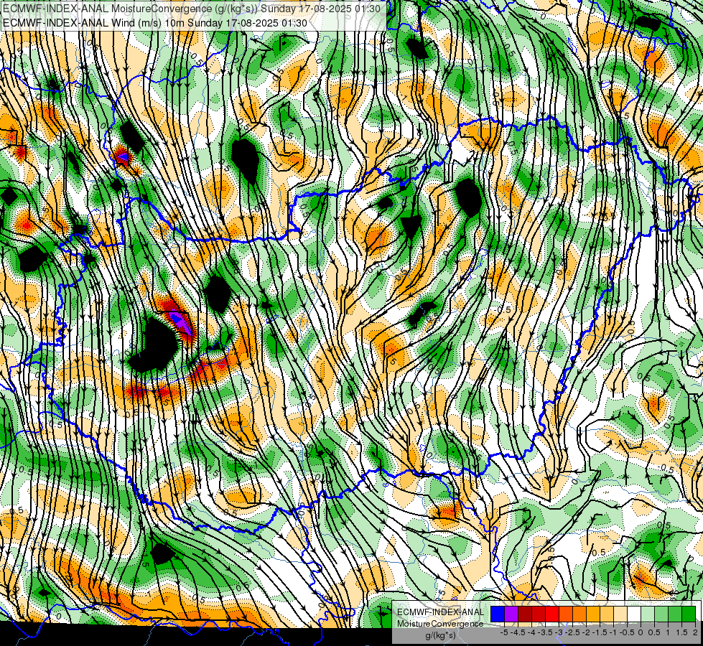Click the -3.5 legend tick label
Screen dimensions: 703x646
tap(546, 632)
